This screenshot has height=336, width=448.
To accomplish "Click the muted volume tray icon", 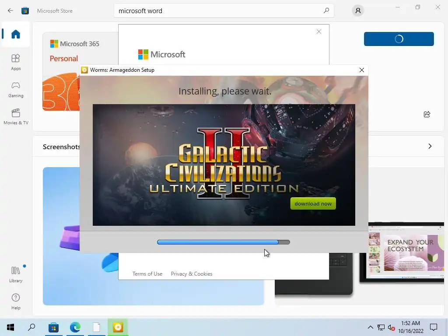I will (391, 327).
